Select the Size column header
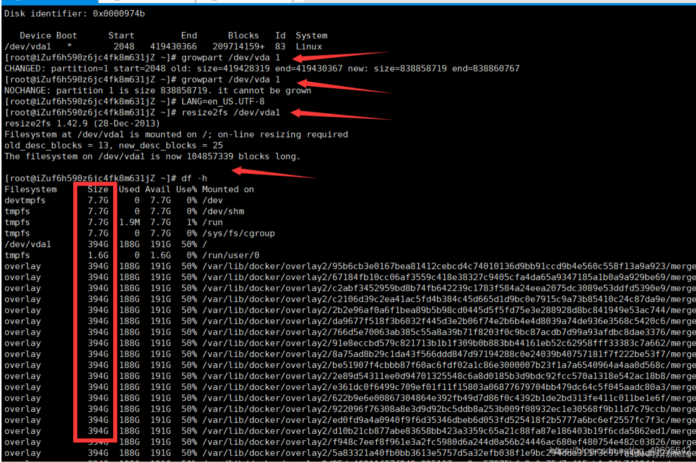Image resolution: width=696 pixels, height=462 pixels. click(97, 189)
